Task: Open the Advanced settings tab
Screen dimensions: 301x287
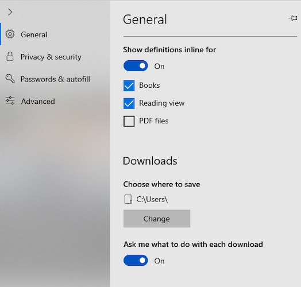Action: (x=55, y=101)
